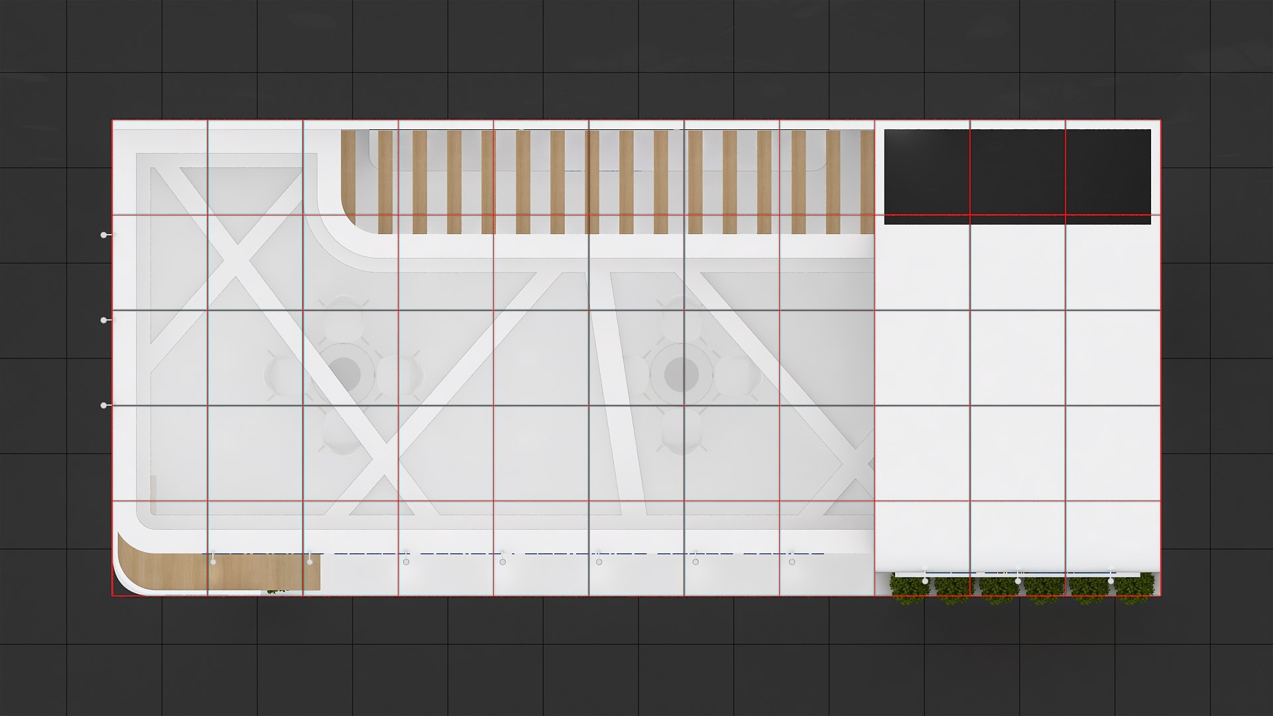
Task: Select the topmost spotlight on left edge
Action: point(104,235)
